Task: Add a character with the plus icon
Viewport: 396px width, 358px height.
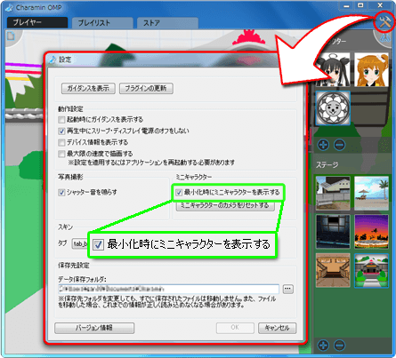Action: point(323,145)
